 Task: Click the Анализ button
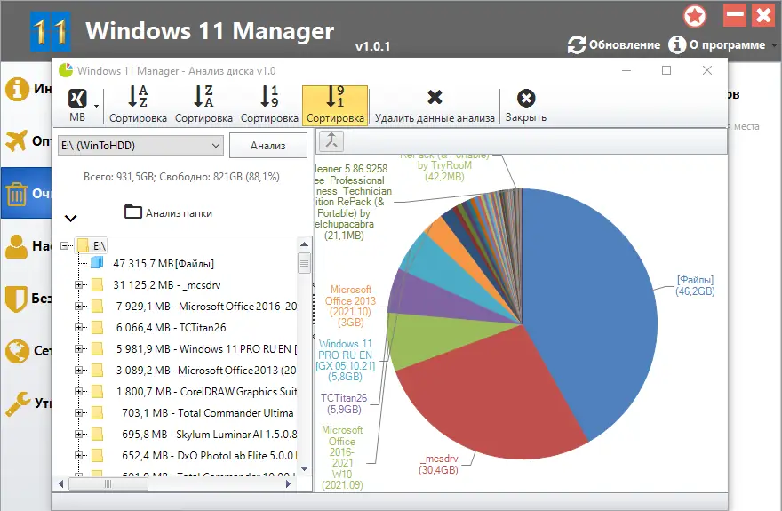[x=267, y=146]
